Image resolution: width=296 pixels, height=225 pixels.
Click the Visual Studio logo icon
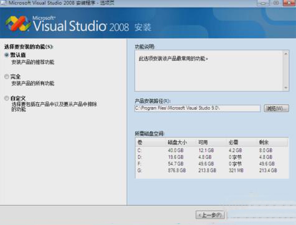tap(17, 24)
